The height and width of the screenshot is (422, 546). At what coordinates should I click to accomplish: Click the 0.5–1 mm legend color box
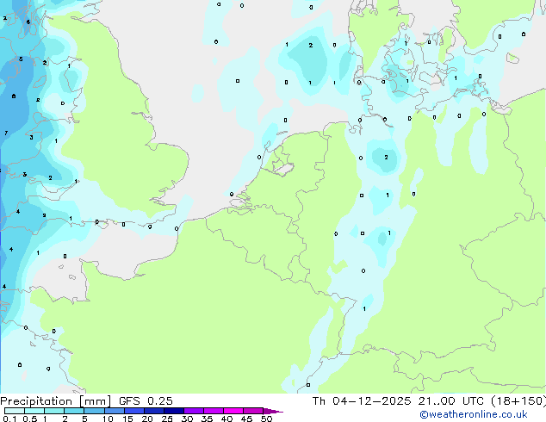(34, 411)
